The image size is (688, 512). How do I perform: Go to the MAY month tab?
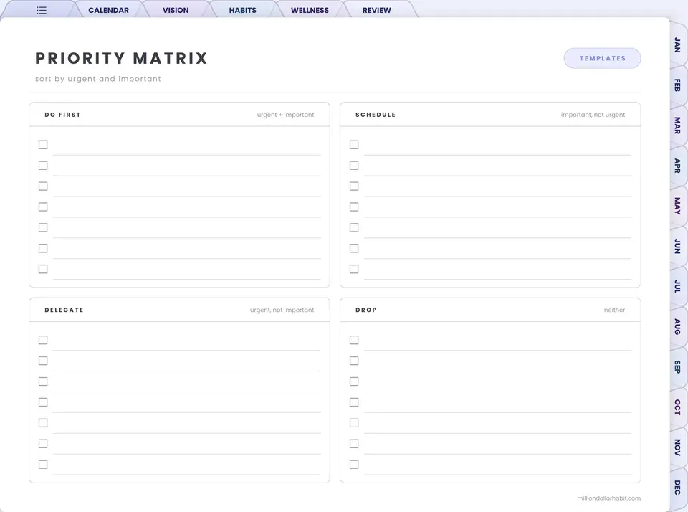point(677,206)
